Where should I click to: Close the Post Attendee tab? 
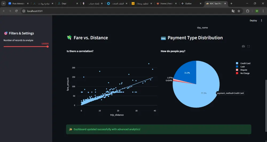pyautogui.click(x=28, y=3)
